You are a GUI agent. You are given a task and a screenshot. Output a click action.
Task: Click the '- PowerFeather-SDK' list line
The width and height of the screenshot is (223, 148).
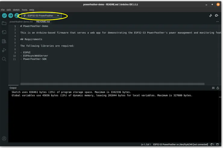point(33,59)
